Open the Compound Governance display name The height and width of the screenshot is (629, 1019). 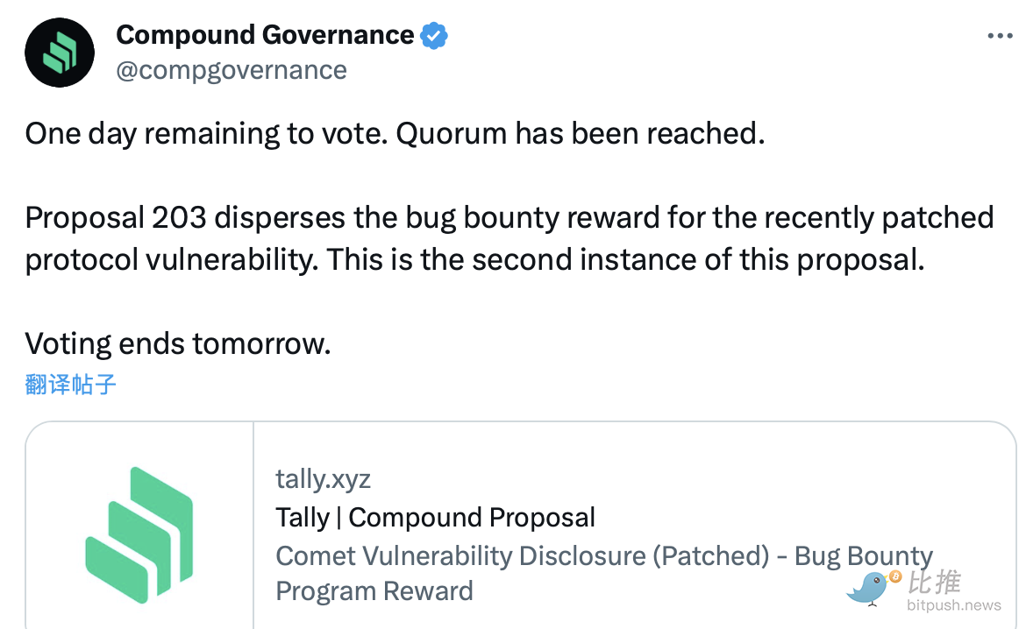tap(265, 35)
